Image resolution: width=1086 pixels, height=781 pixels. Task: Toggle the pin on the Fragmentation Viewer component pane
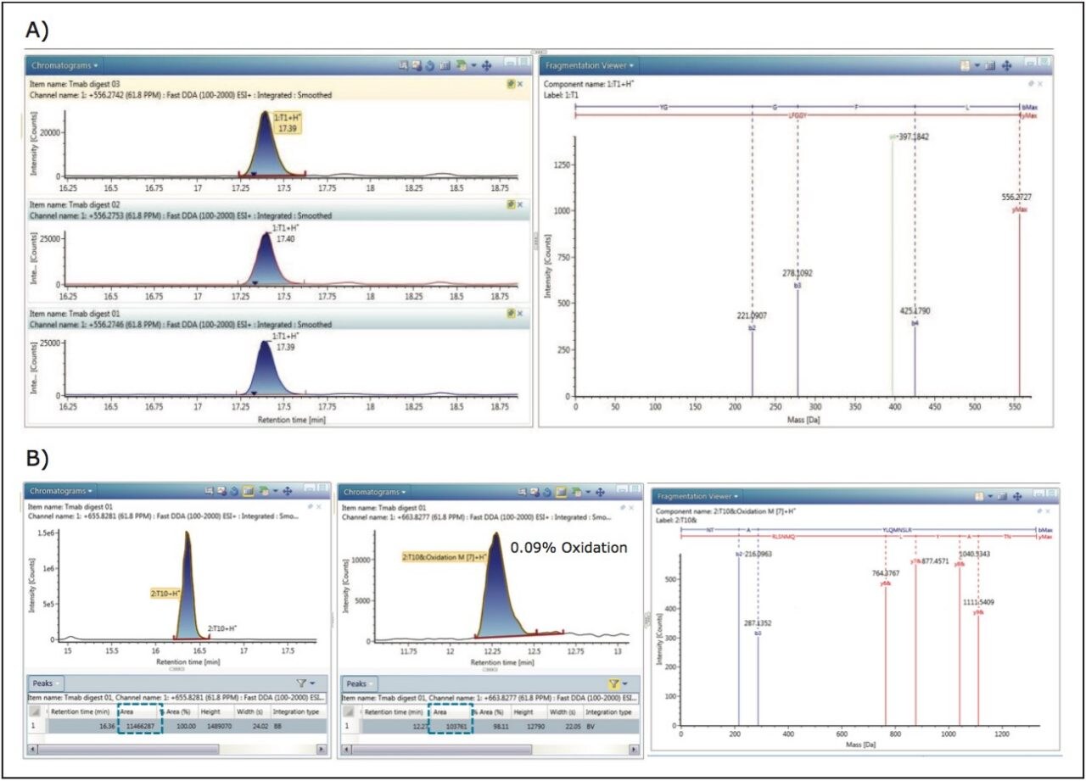[1030, 85]
